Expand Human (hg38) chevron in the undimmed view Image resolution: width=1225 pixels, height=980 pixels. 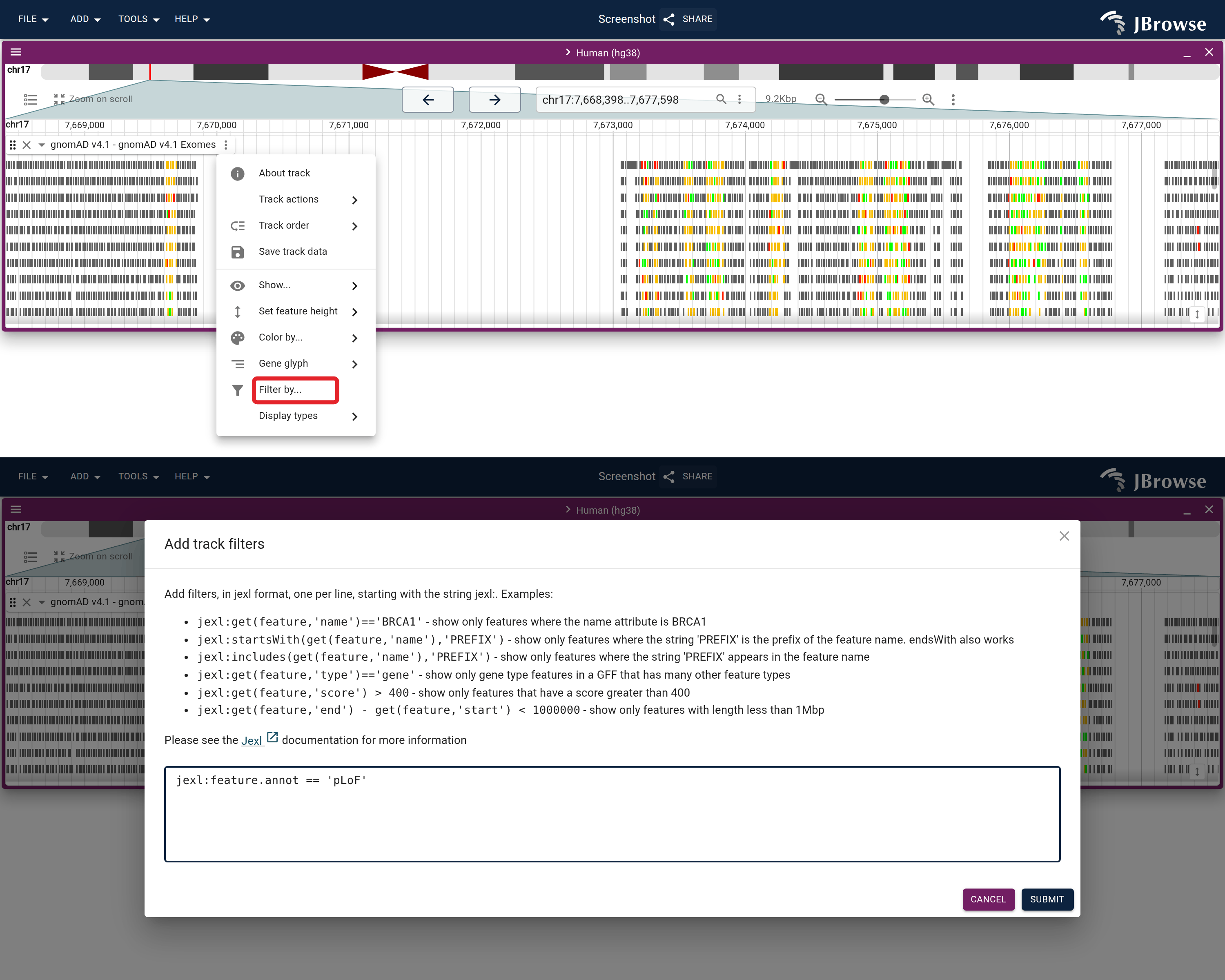(568, 52)
